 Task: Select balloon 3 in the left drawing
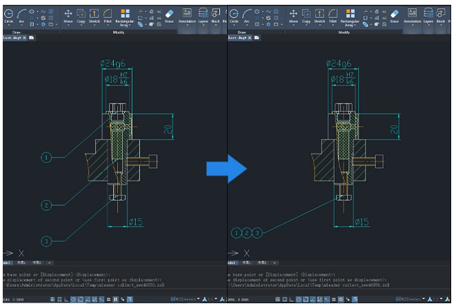pyautogui.click(x=46, y=241)
